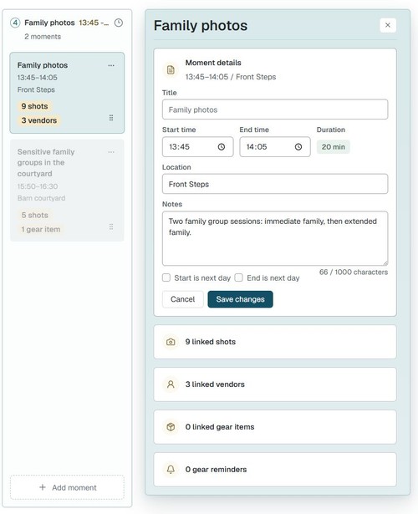Click into the Location input field
418x514 pixels.
275,184
